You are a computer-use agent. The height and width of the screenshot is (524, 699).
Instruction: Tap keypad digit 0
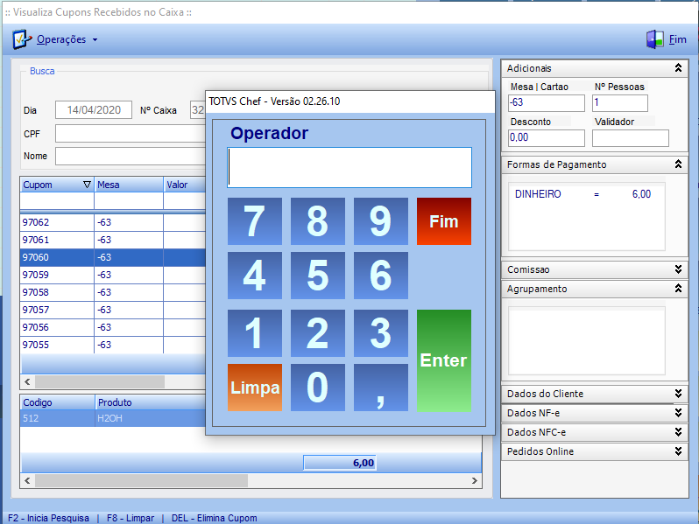[x=318, y=388]
